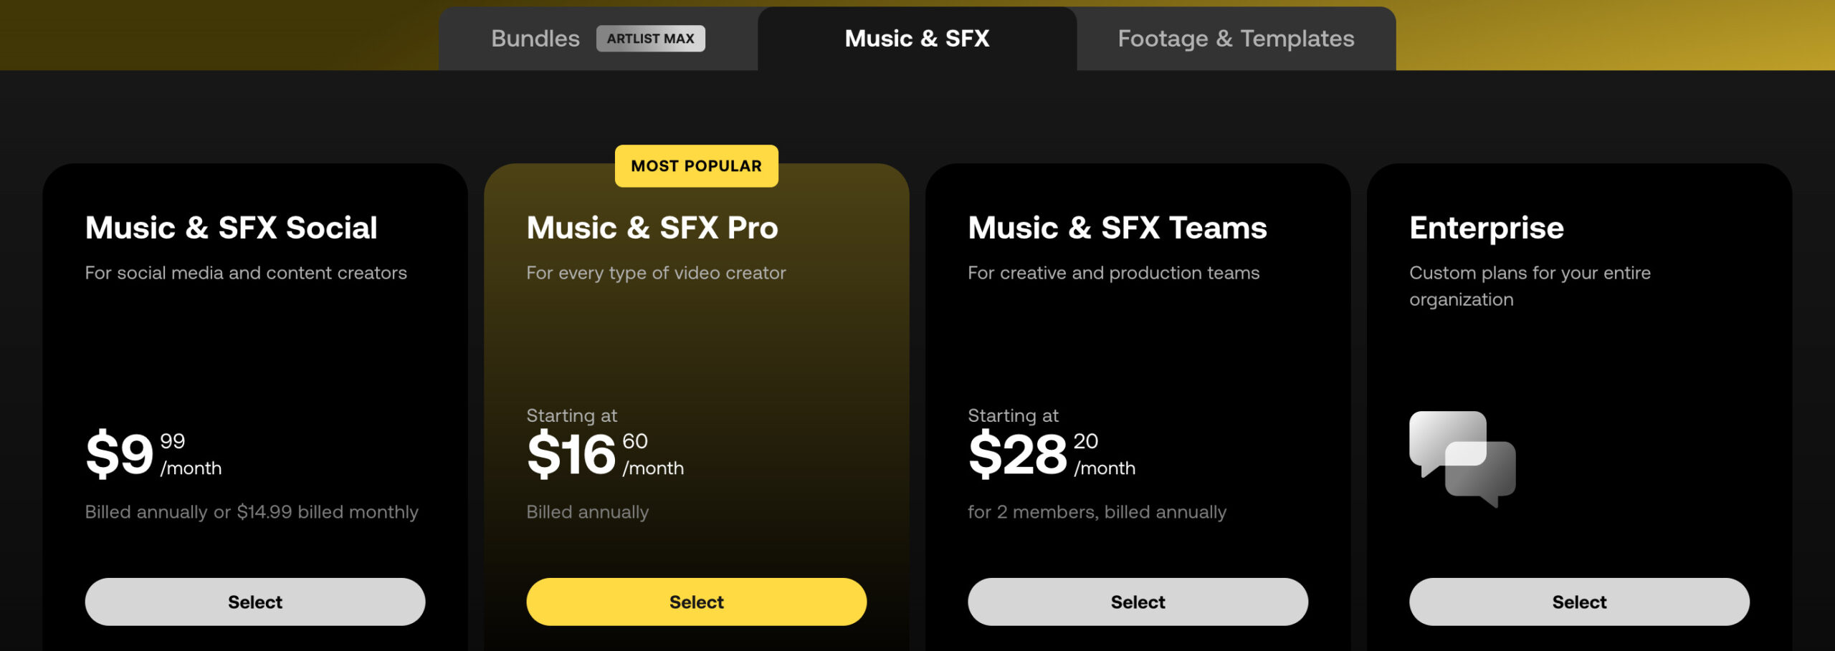1835x651 pixels.
Task: Click the $28.20 per month price
Action: (1052, 454)
